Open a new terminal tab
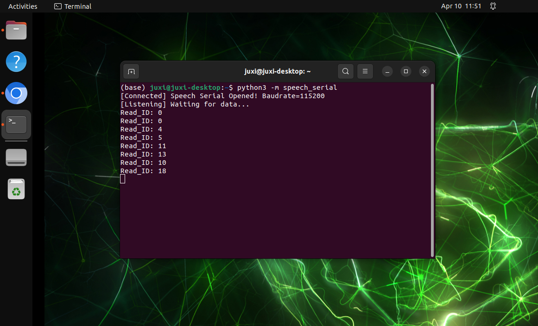 pos(131,71)
